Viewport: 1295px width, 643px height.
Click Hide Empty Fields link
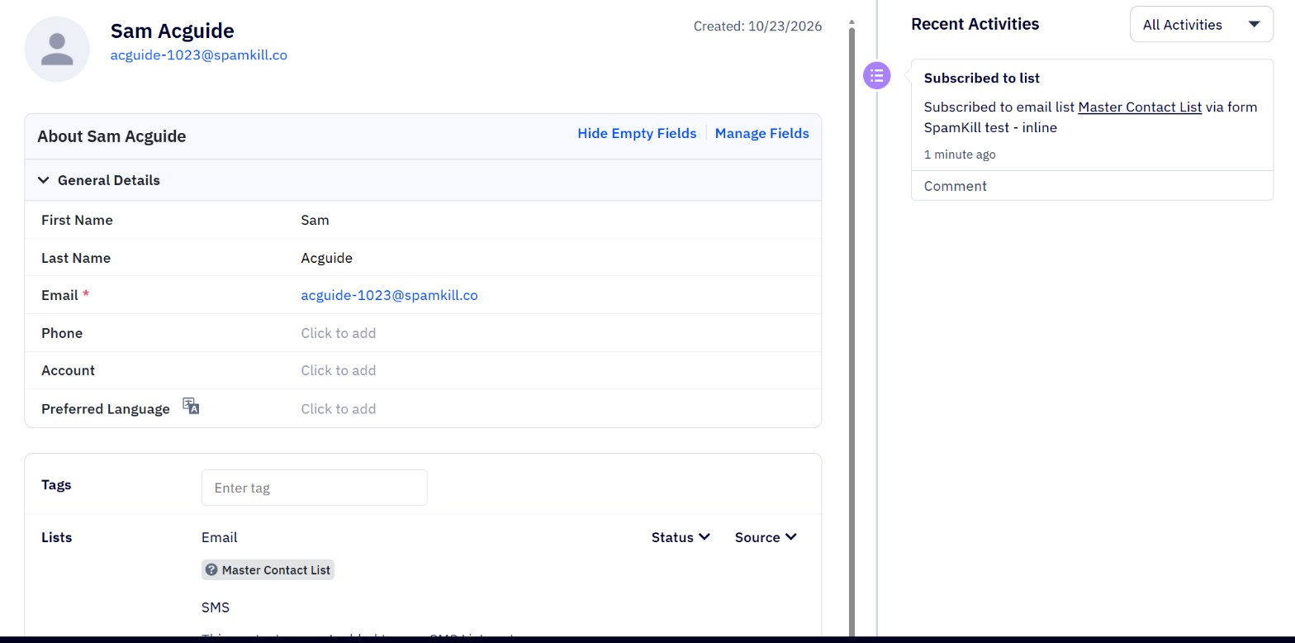click(x=637, y=133)
